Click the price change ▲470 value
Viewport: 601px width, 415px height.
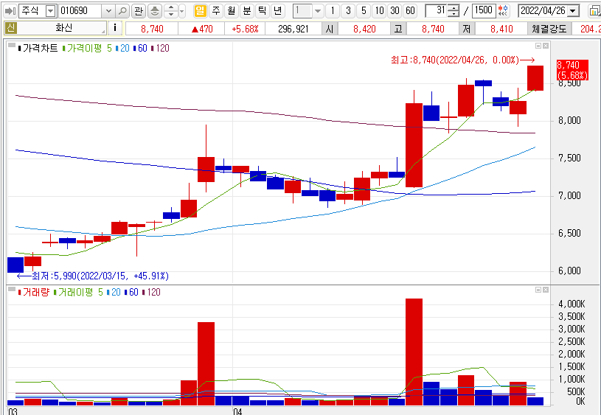[x=201, y=29]
